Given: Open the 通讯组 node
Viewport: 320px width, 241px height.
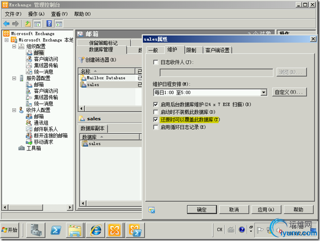Looking at the screenshot, I should (41, 123).
